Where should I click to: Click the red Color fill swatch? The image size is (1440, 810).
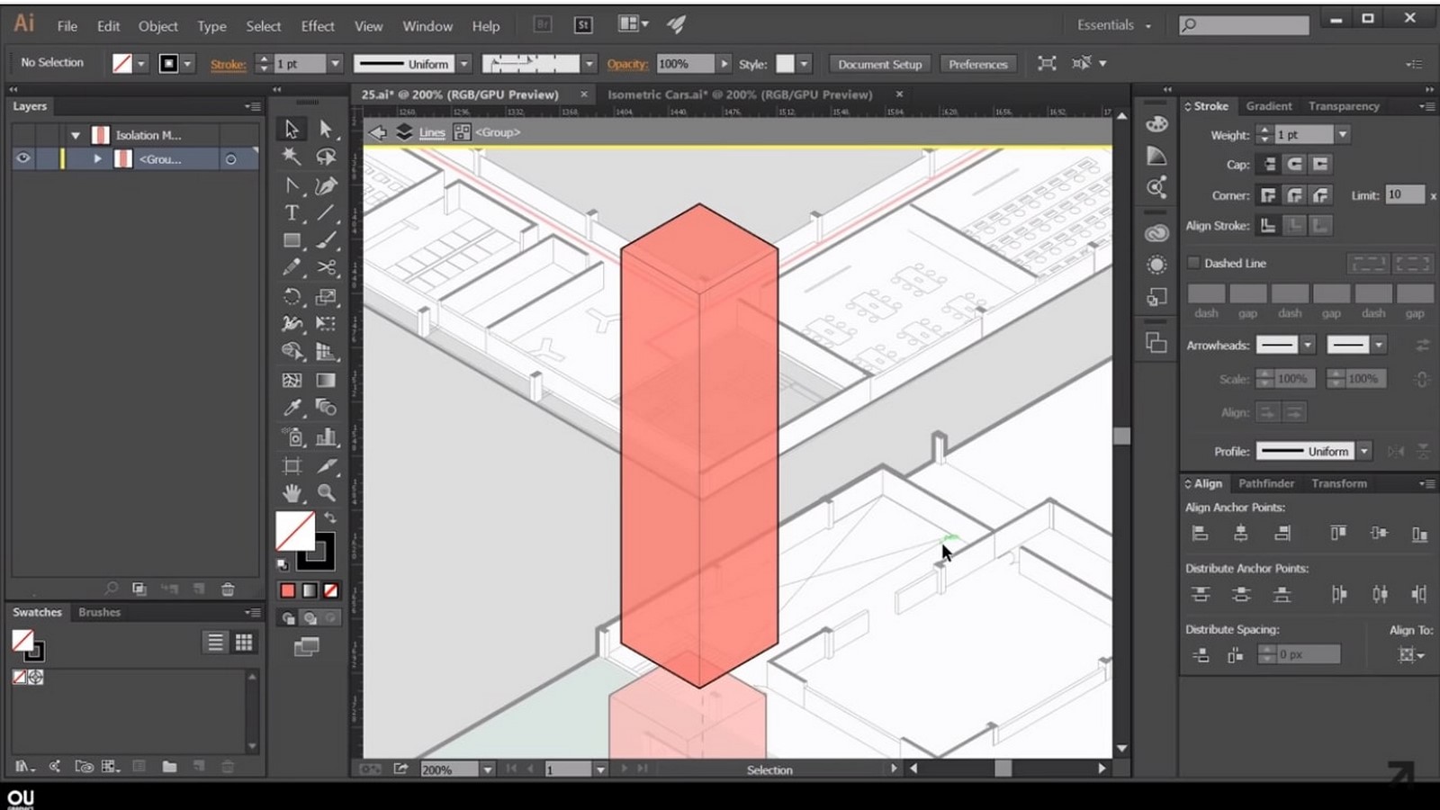(x=287, y=590)
